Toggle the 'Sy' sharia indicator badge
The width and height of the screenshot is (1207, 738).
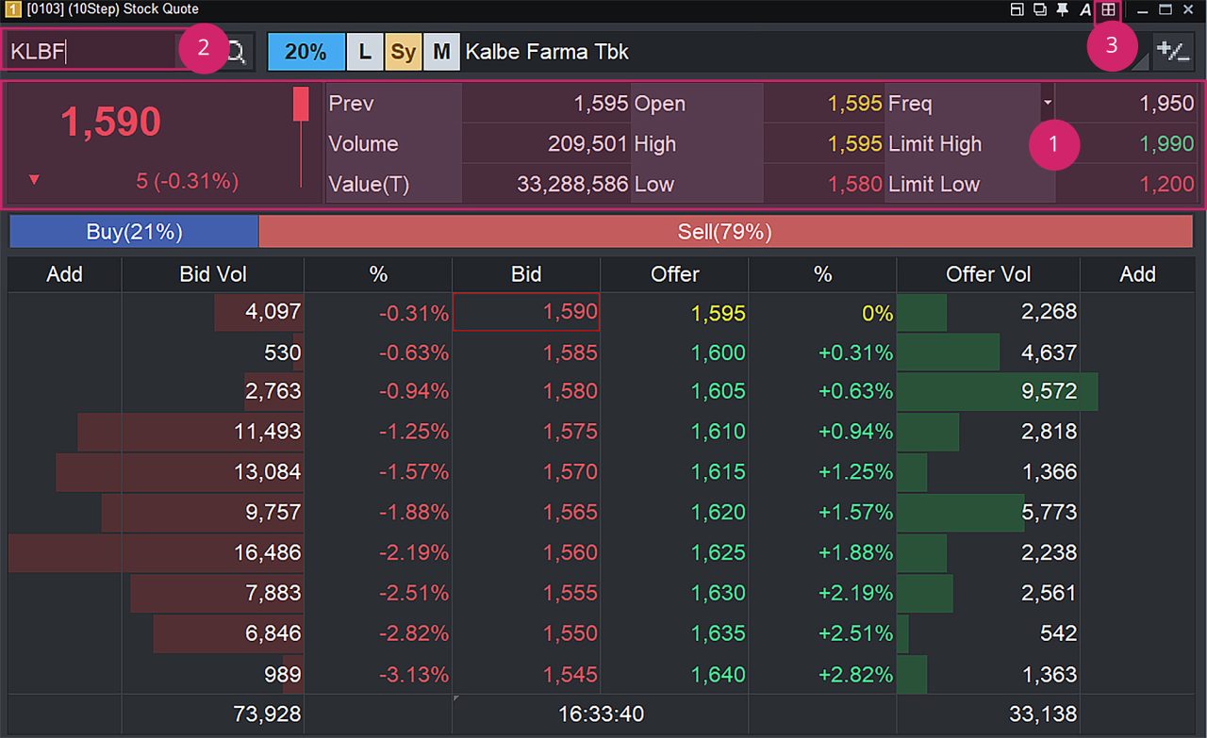click(403, 51)
